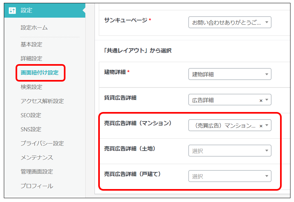Navigate to 検索設定
Screen dimensions: 294x202
[x=31, y=87]
